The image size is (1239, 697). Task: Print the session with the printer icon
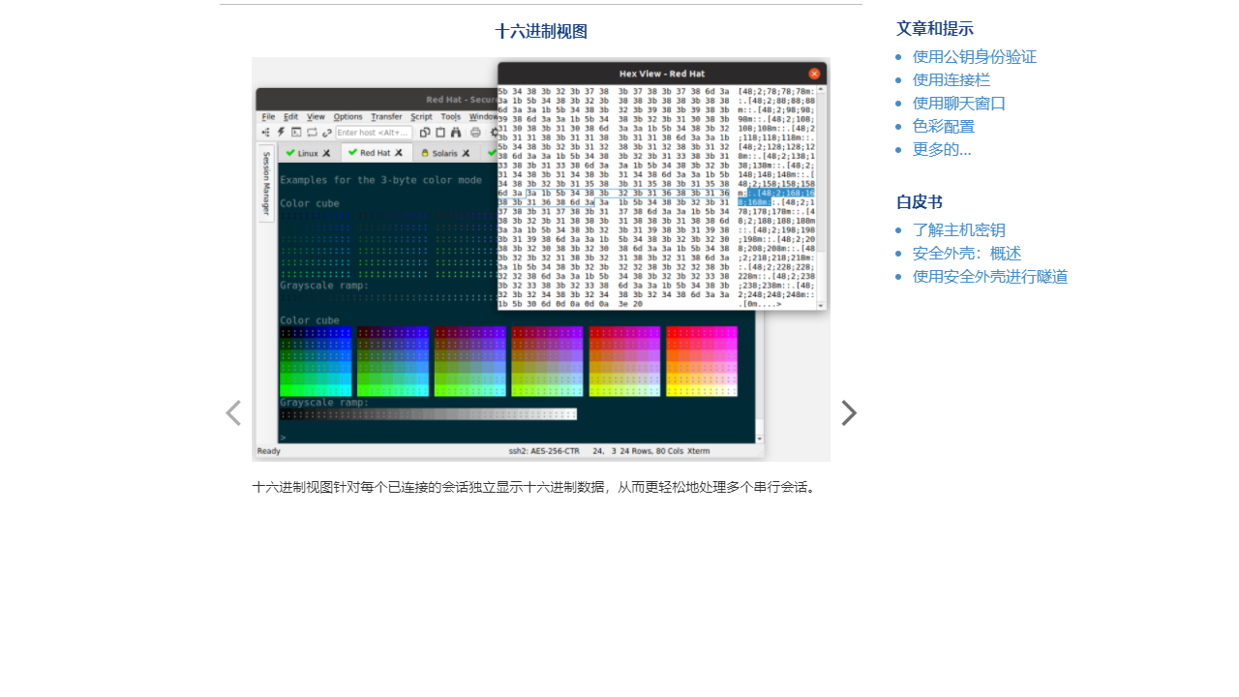[475, 133]
